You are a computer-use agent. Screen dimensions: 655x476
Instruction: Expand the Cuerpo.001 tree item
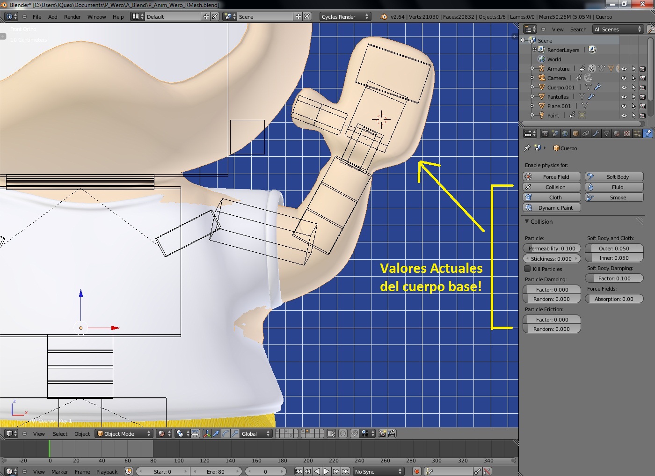tap(532, 88)
